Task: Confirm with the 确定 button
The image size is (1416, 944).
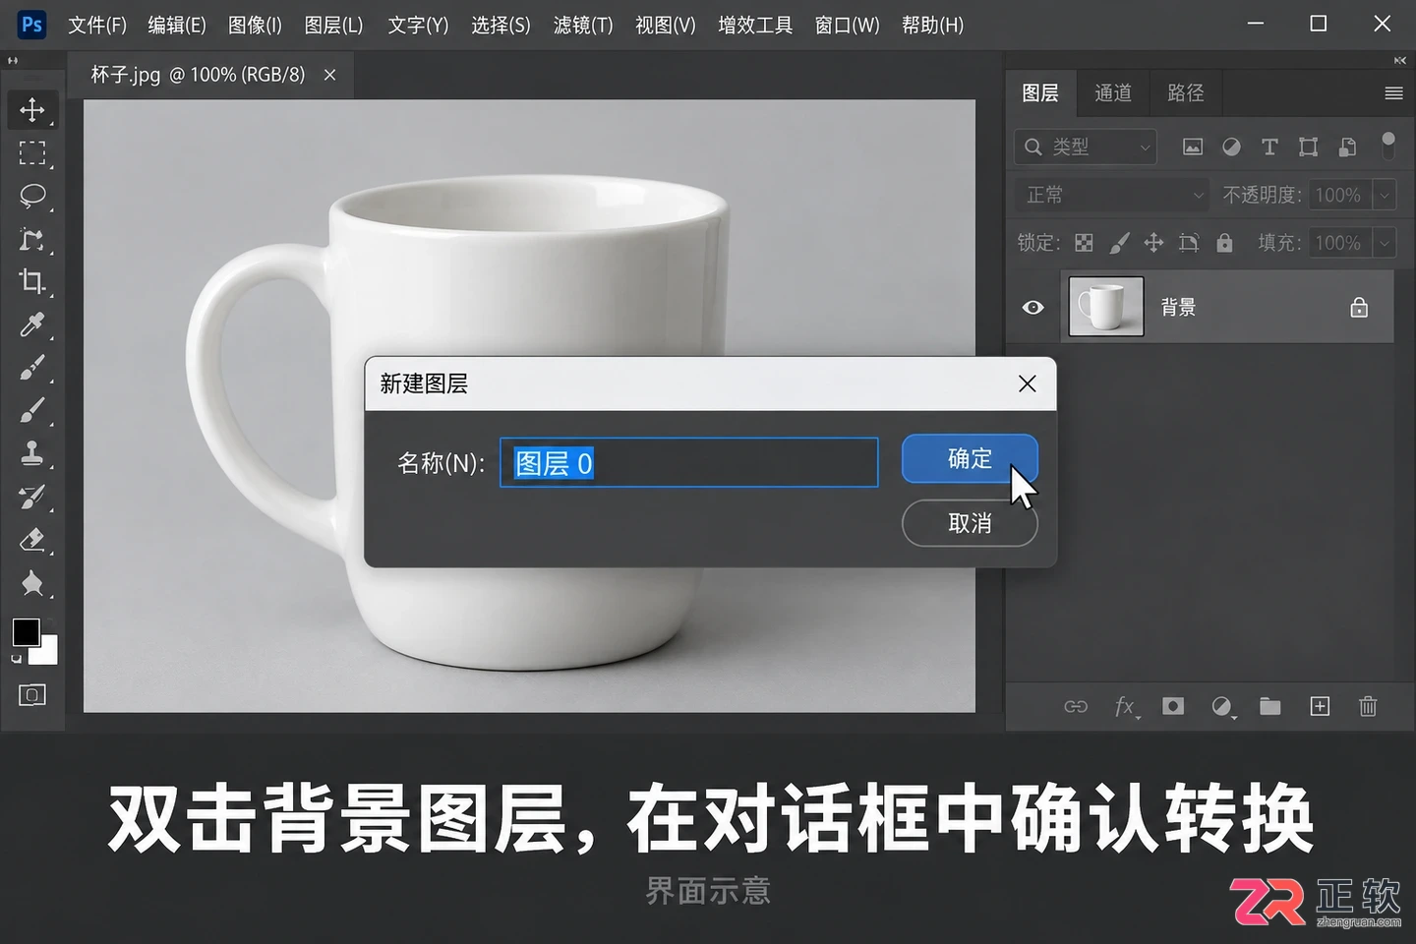Action: (970, 459)
